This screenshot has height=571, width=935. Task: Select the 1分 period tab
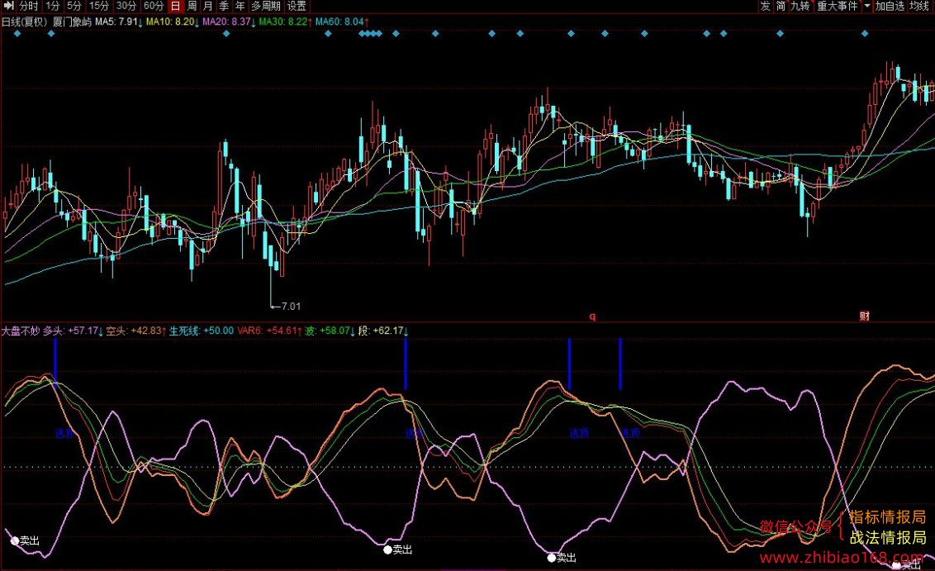point(53,6)
